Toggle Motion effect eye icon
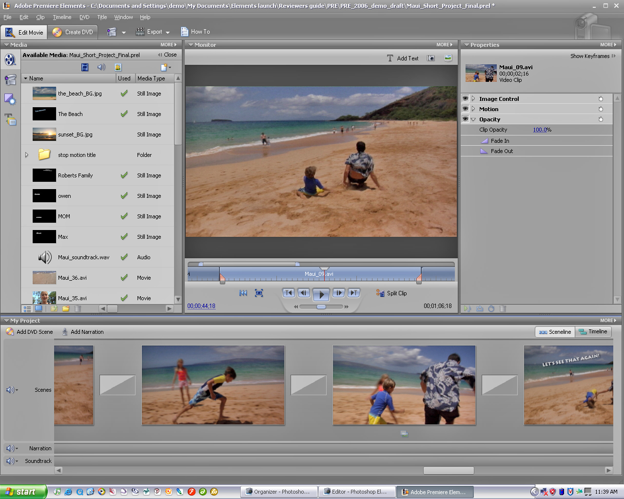Image resolution: width=624 pixels, height=499 pixels. click(465, 109)
